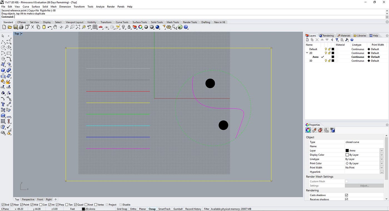Screen dimensions: 389x211
Task: Click the Undo icon on the toolbar
Action: pyautogui.click(x=49, y=27)
